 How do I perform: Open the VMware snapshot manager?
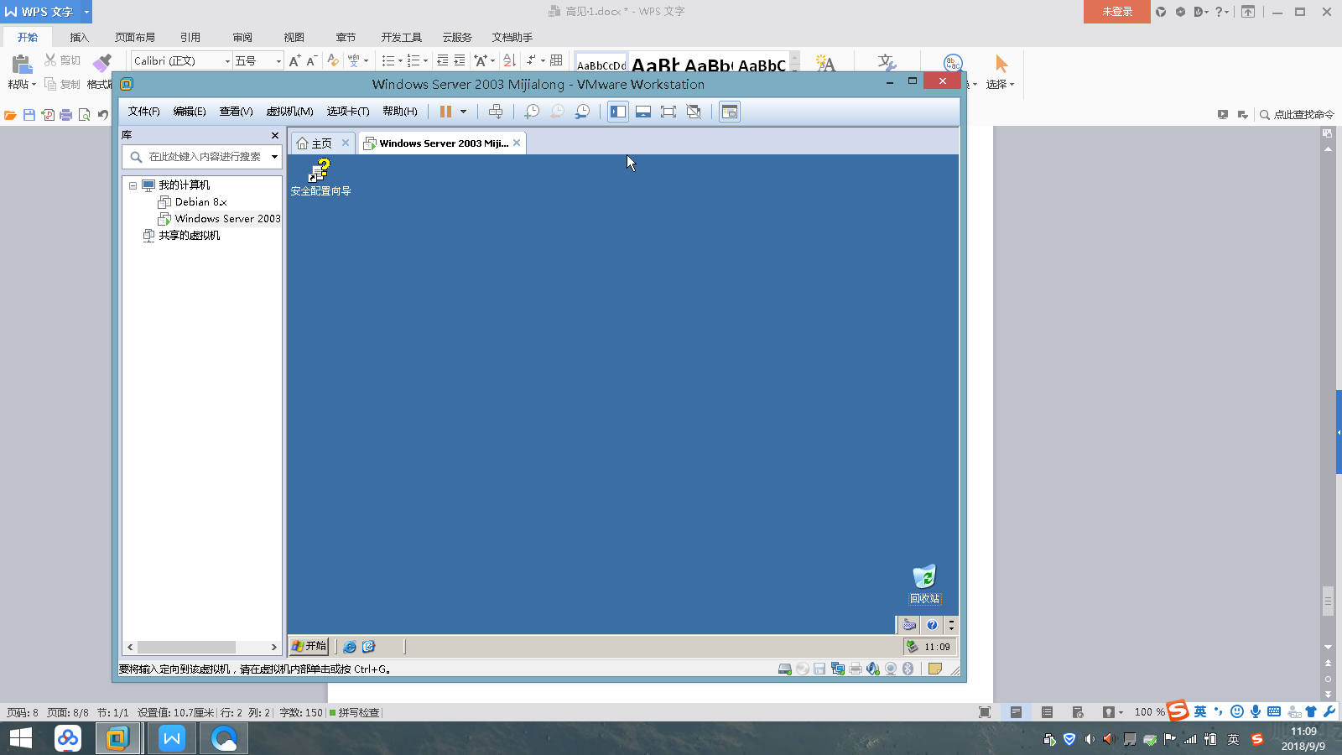(582, 112)
